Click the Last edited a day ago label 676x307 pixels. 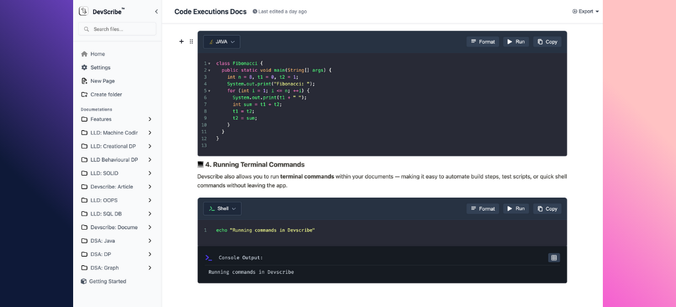[x=280, y=12]
